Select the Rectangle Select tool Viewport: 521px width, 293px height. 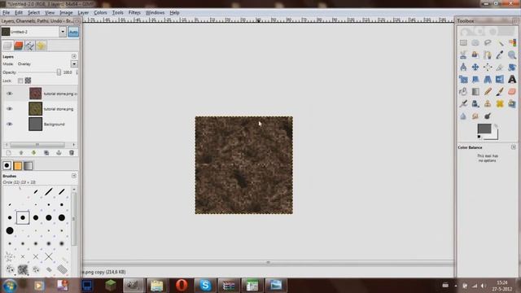coord(463,43)
